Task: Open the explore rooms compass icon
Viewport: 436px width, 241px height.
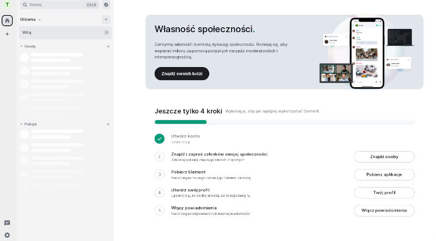Action: point(106,5)
